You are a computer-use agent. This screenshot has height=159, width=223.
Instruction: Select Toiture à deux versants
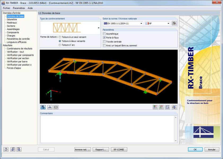pos(60,41)
